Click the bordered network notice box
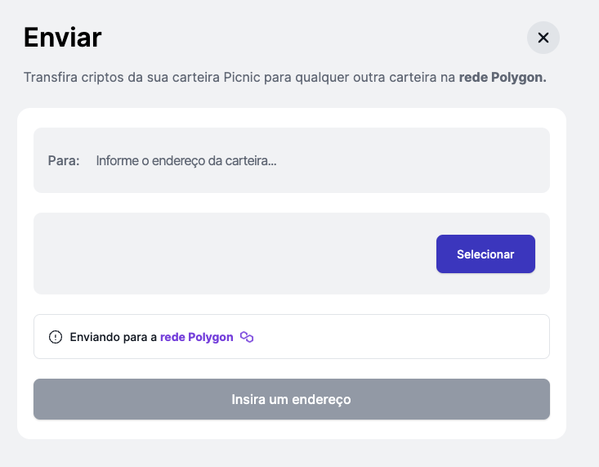The height and width of the screenshot is (467, 599). pyautogui.click(x=292, y=337)
